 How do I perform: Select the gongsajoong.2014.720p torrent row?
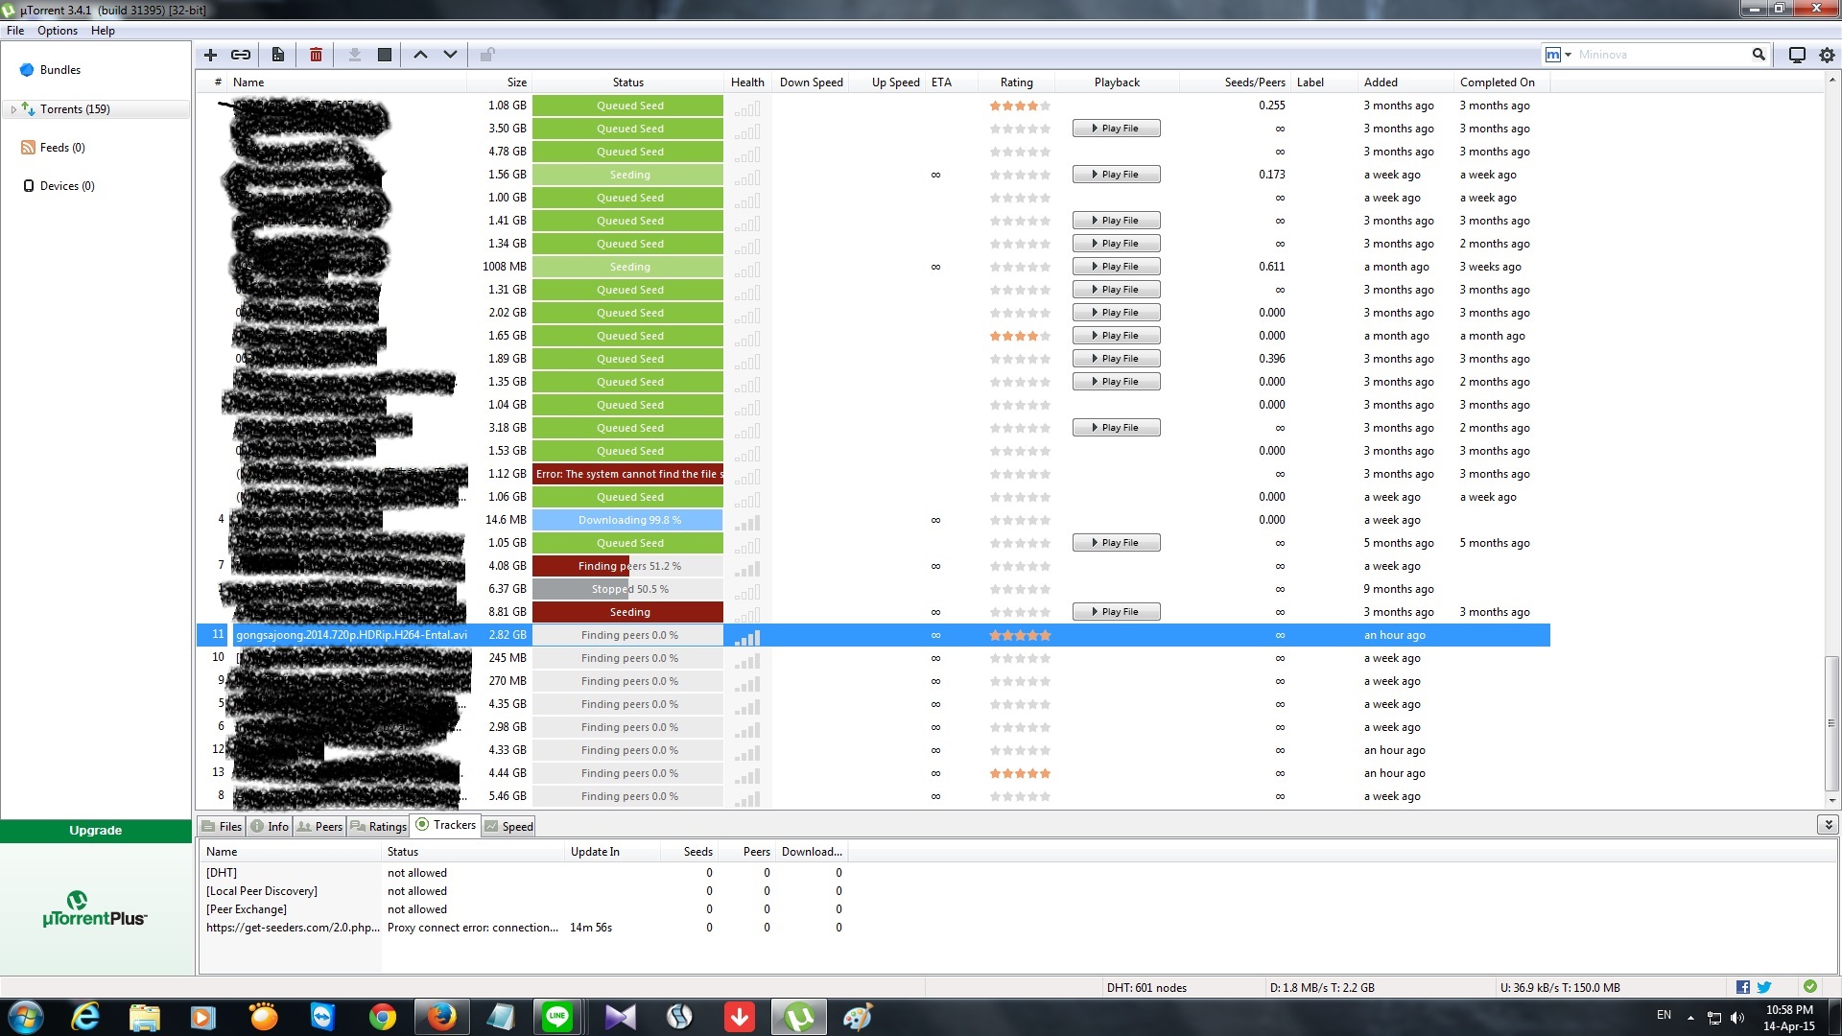(873, 635)
